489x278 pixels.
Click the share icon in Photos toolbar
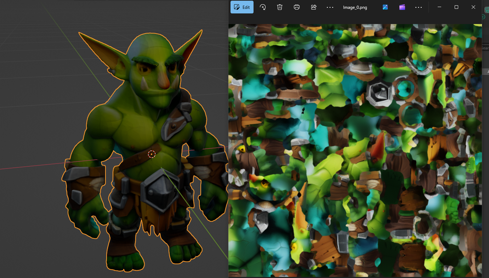313,7
